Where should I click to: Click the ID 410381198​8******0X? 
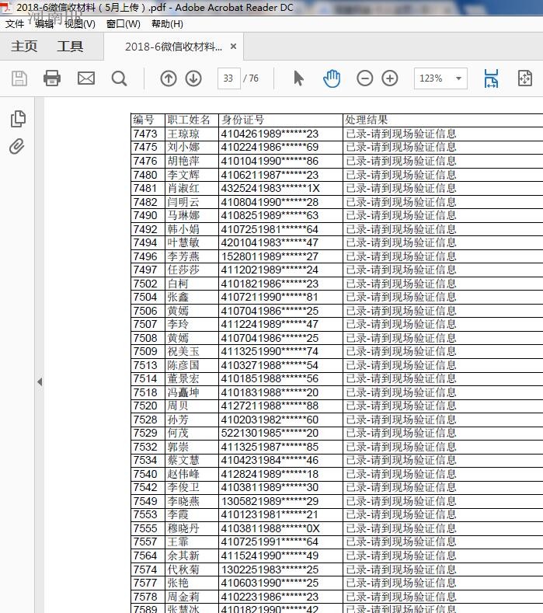270,528
